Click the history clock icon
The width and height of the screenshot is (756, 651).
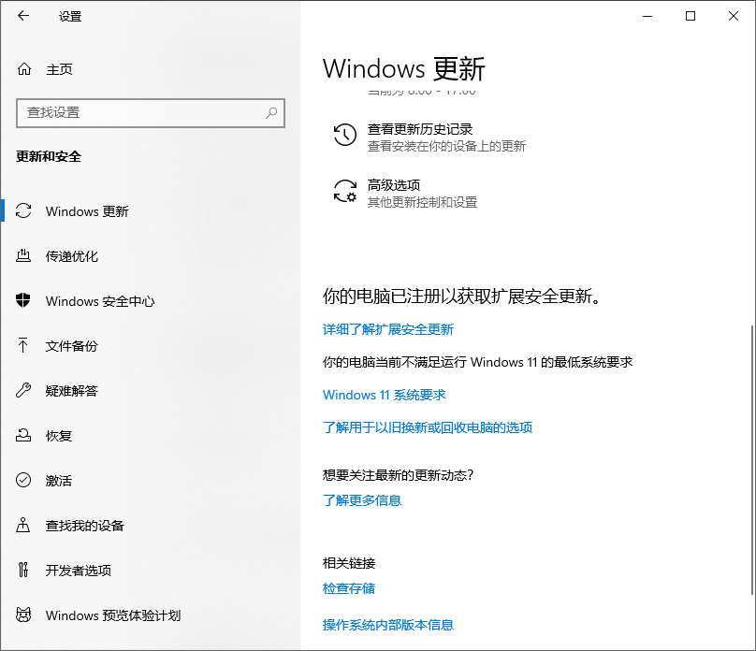(344, 135)
